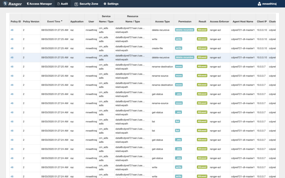Click the shield icon beside Access Manager
This screenshot has width=285, height=178.
(28, 4)
